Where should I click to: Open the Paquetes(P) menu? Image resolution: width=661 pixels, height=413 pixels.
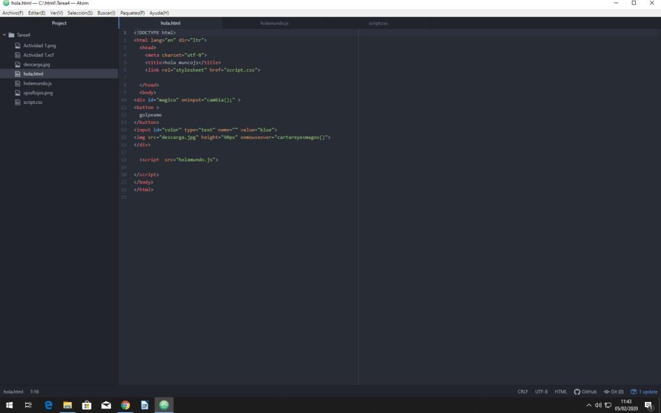point(132,13)
